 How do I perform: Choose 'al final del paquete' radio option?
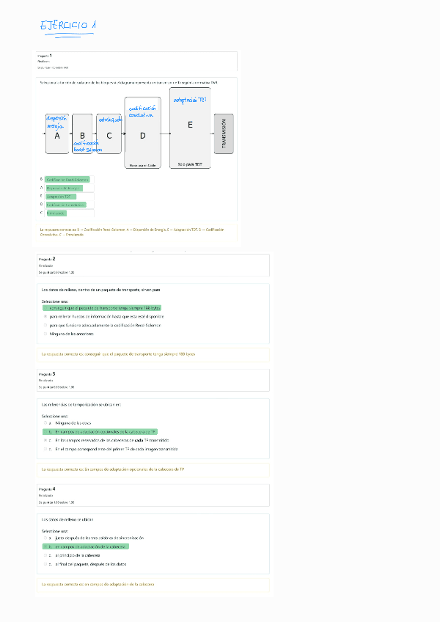point(45,564)
